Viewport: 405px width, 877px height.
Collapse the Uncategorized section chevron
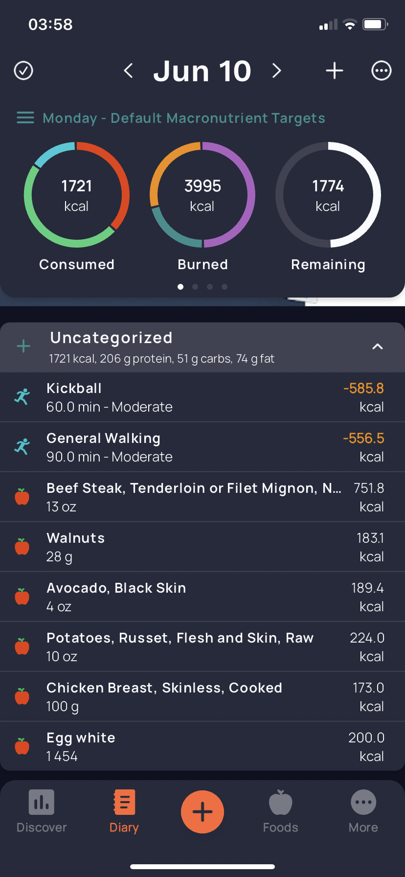378,346
